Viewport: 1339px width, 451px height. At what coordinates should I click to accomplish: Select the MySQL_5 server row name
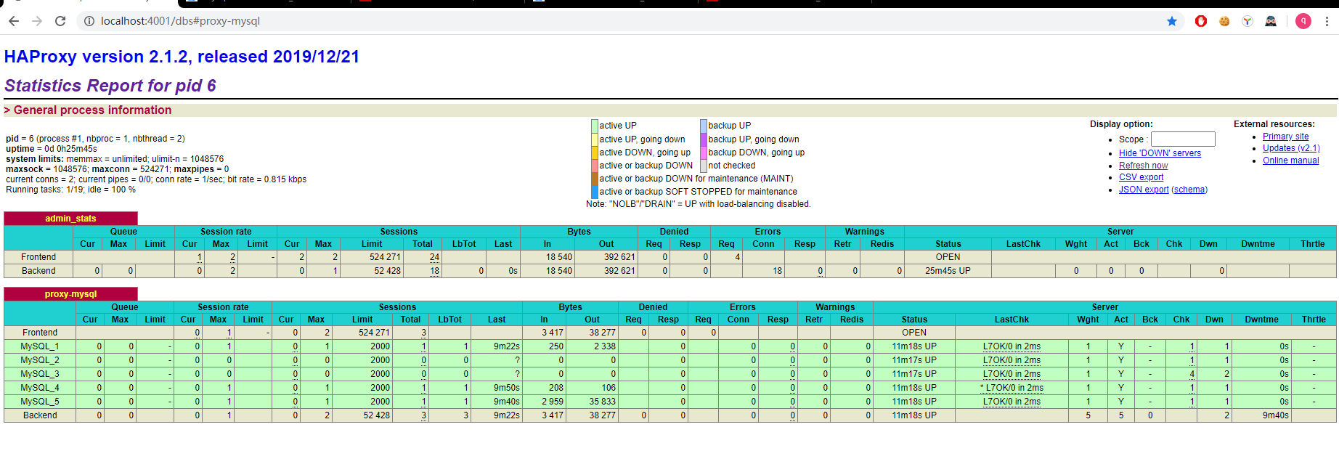point(40,402)
